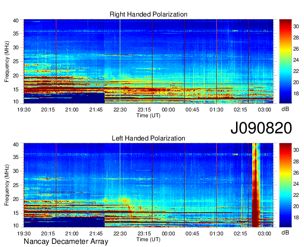Viewport: 304px width, 247px height.
Task: Click the "15" MHz tick on right-handed plot
Action: tap(16, 89)
